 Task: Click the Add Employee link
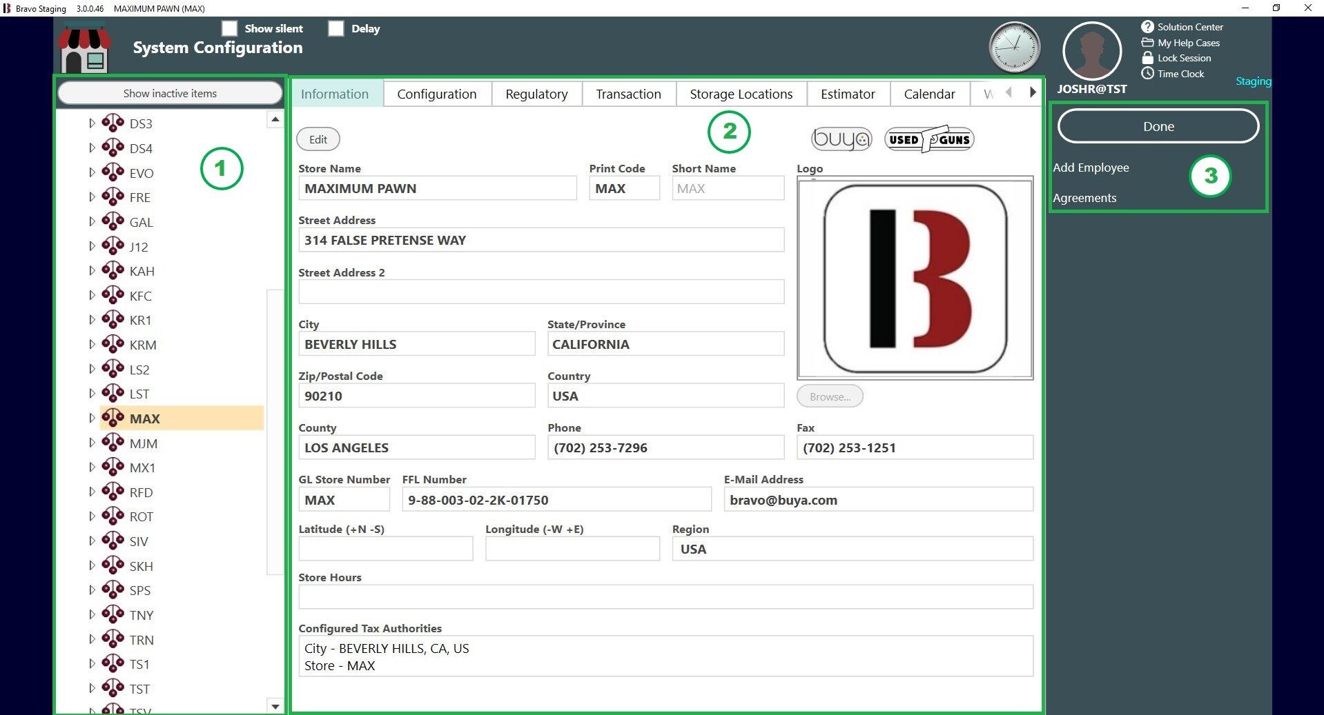(1091, 168)
